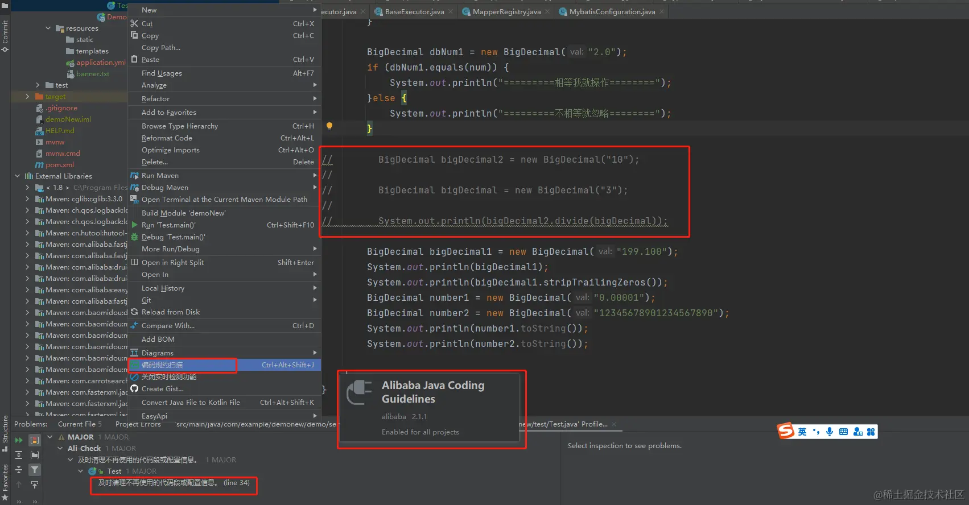Image resolution: width=969 pixels, height=505 pixels.
Task: Click the green Rerun inspection arrows icon
Action: [19, 440]
